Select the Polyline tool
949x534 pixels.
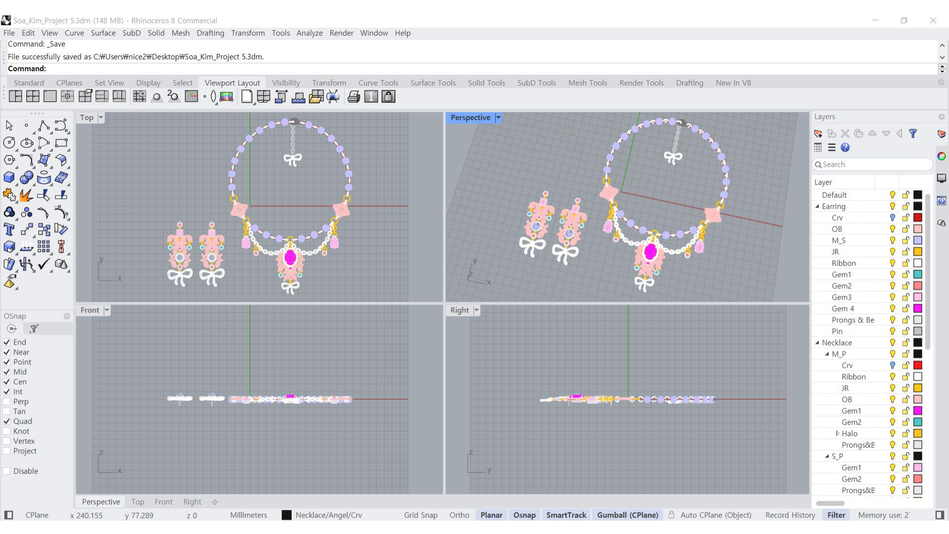click(x=43, y=126)
